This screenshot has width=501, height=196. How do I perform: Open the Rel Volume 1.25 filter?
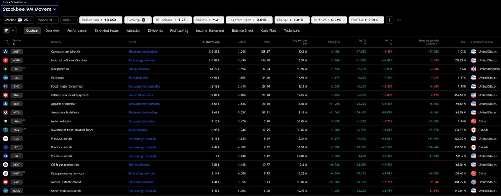click(173, 20)
